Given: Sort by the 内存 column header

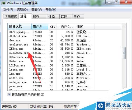Looking at the screenshot, I should click(x=66, y=27).
